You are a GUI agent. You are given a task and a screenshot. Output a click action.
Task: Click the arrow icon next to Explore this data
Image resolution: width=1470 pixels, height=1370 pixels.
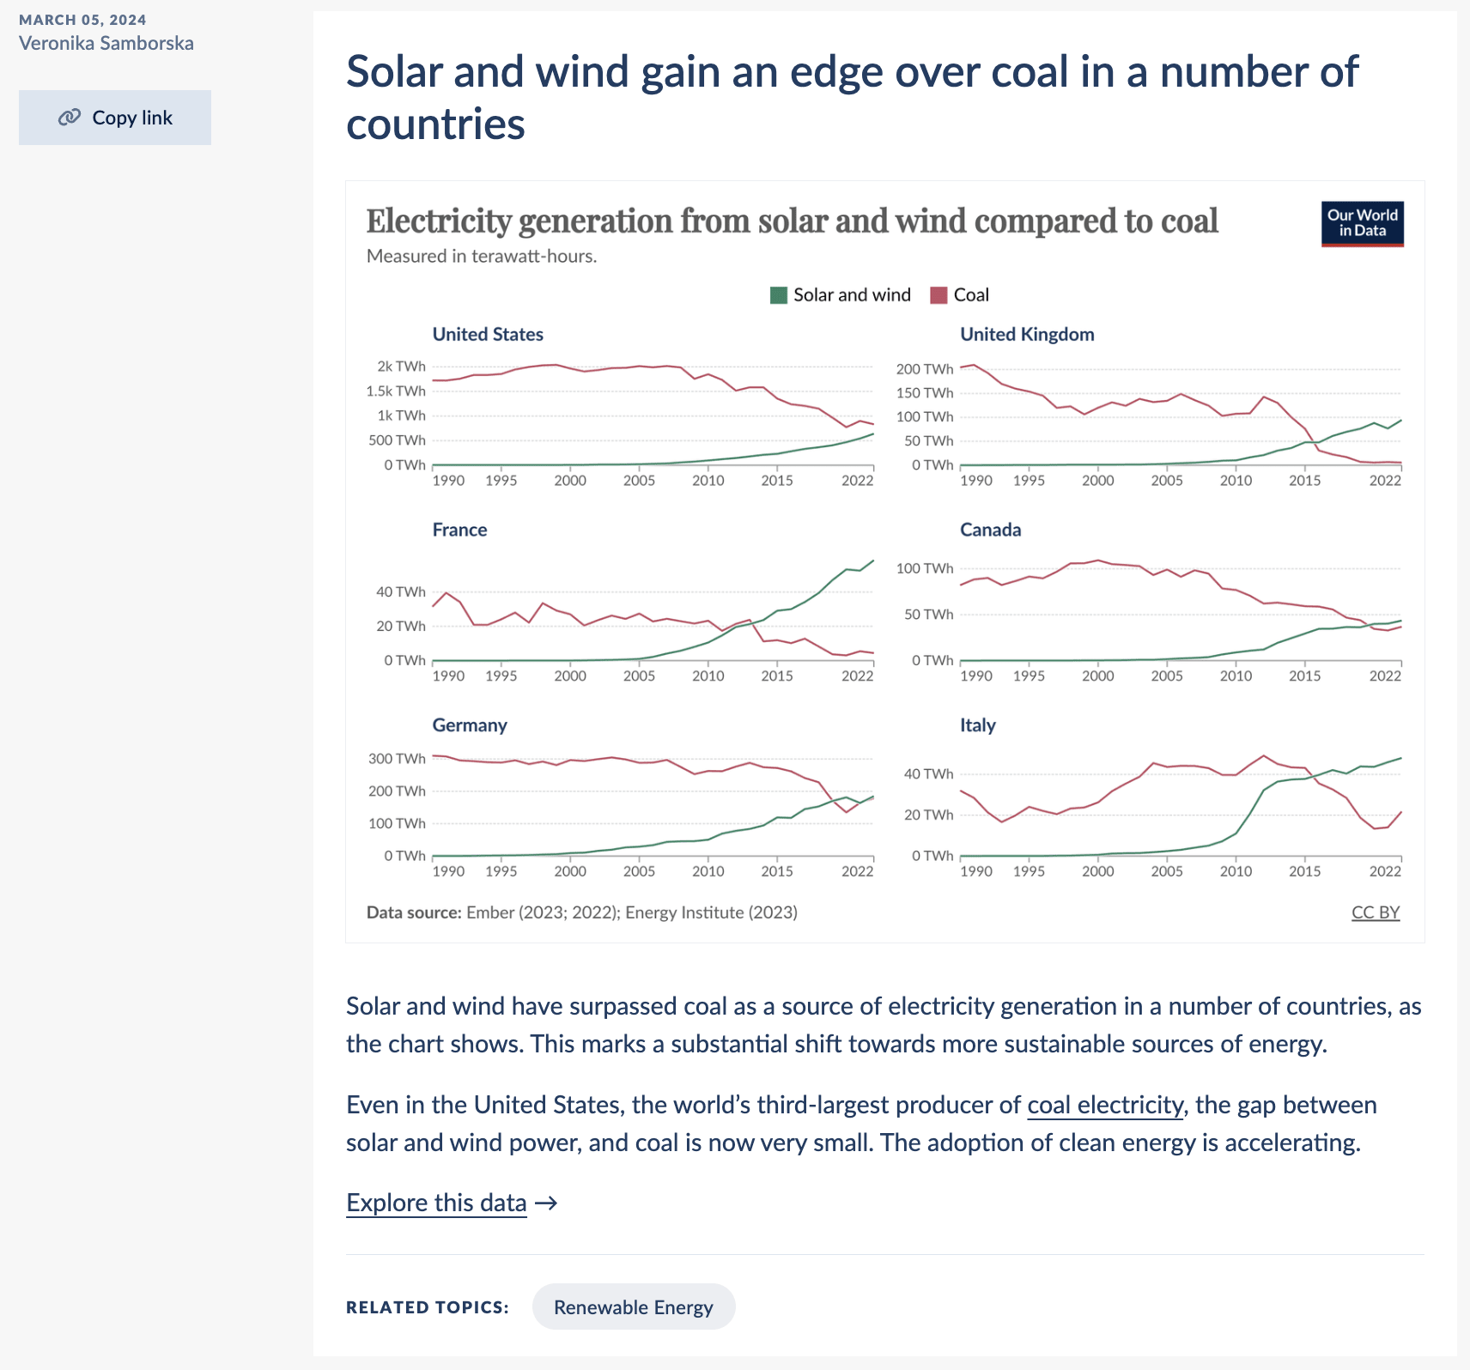point(547,1203)
